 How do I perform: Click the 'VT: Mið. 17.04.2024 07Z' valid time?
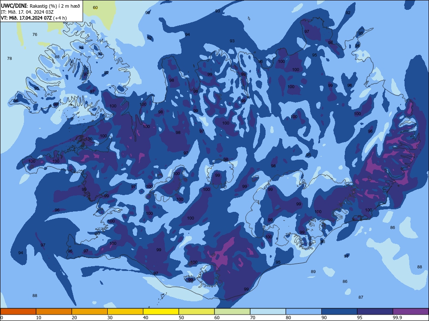[26, 18]
